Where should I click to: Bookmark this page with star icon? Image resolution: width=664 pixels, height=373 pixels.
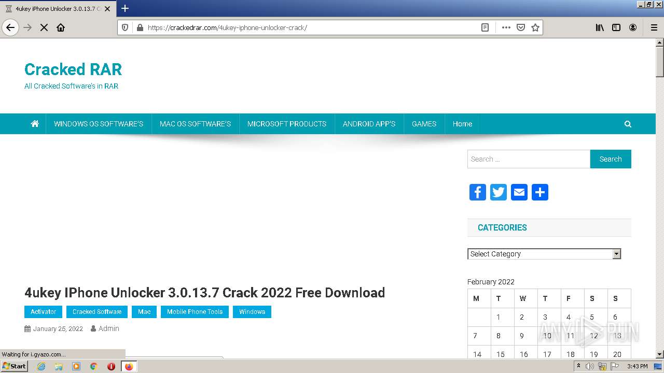coord(535,27)
